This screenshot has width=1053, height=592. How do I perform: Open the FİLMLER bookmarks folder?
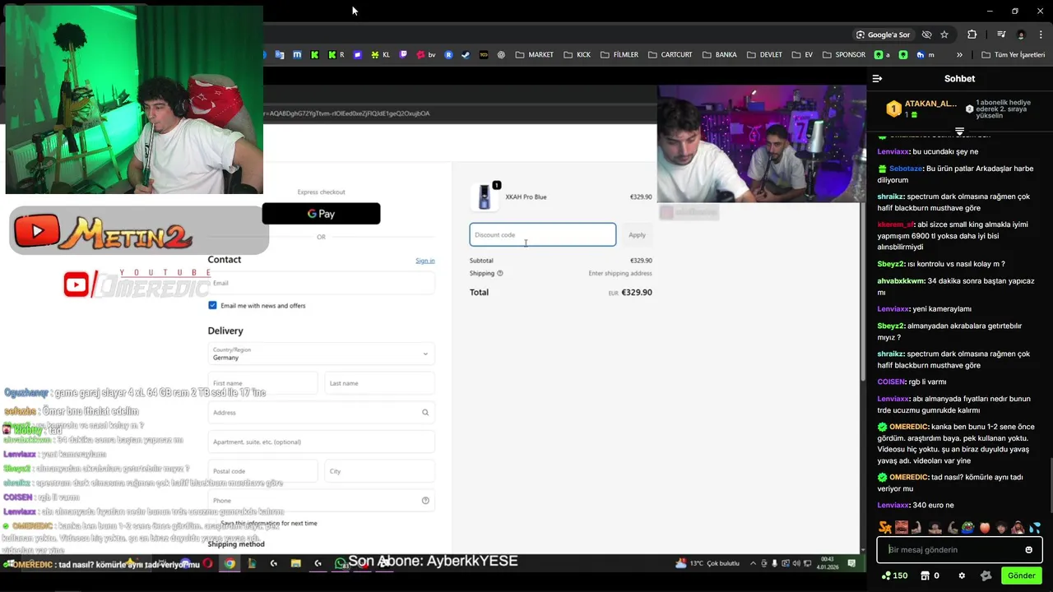[619, 55]
